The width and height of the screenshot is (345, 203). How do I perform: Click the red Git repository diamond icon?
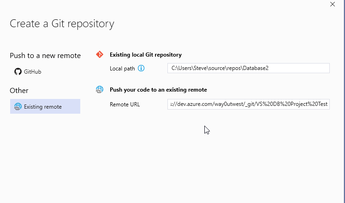pyautogui.click(x=100, y=54)
